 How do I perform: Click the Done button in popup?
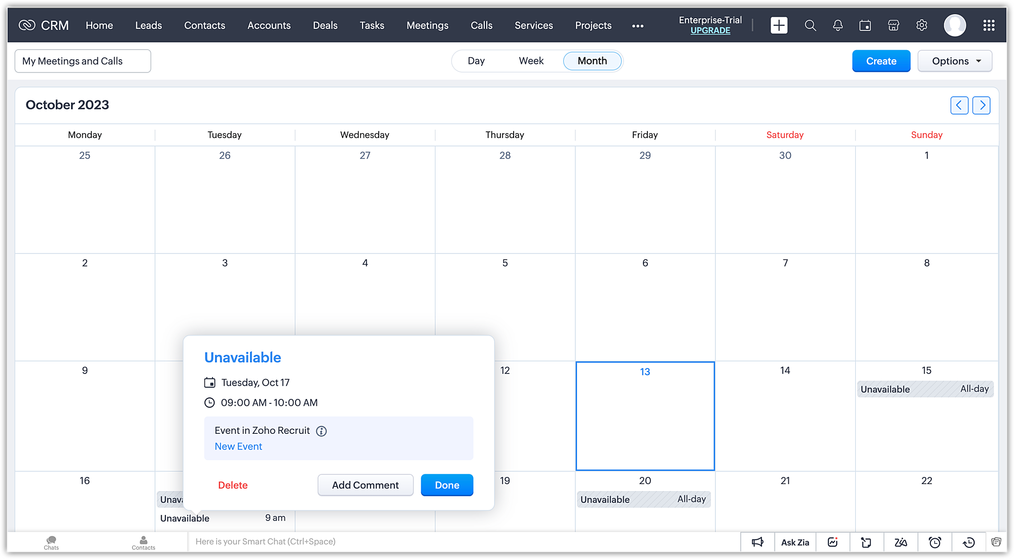click(447, 485)
